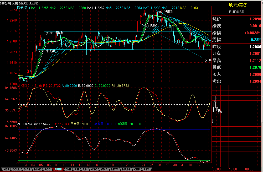Select the BOLL indicator tab

pos(16,169)
